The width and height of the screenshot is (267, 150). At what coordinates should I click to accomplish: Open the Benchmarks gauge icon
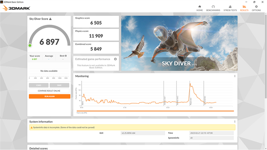pos(213,6)
